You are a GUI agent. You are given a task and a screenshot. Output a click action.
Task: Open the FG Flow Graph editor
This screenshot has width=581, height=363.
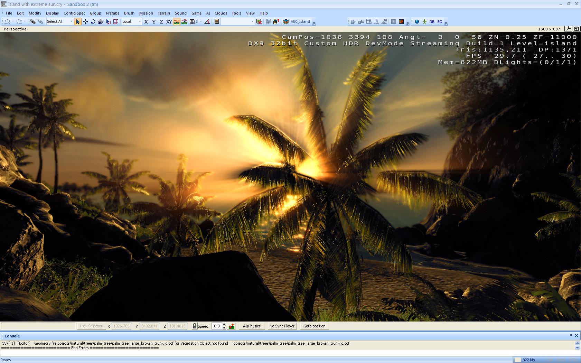coord(440,21)
